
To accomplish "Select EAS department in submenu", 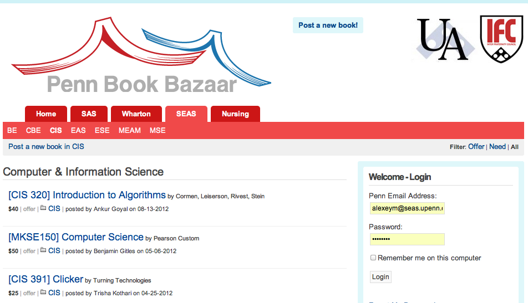I will (x=78, y=131).
